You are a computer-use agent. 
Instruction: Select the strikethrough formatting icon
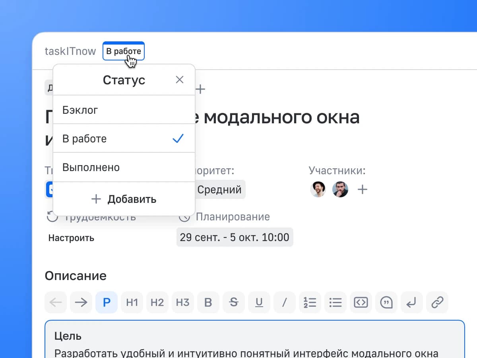[x=233, y=302]
